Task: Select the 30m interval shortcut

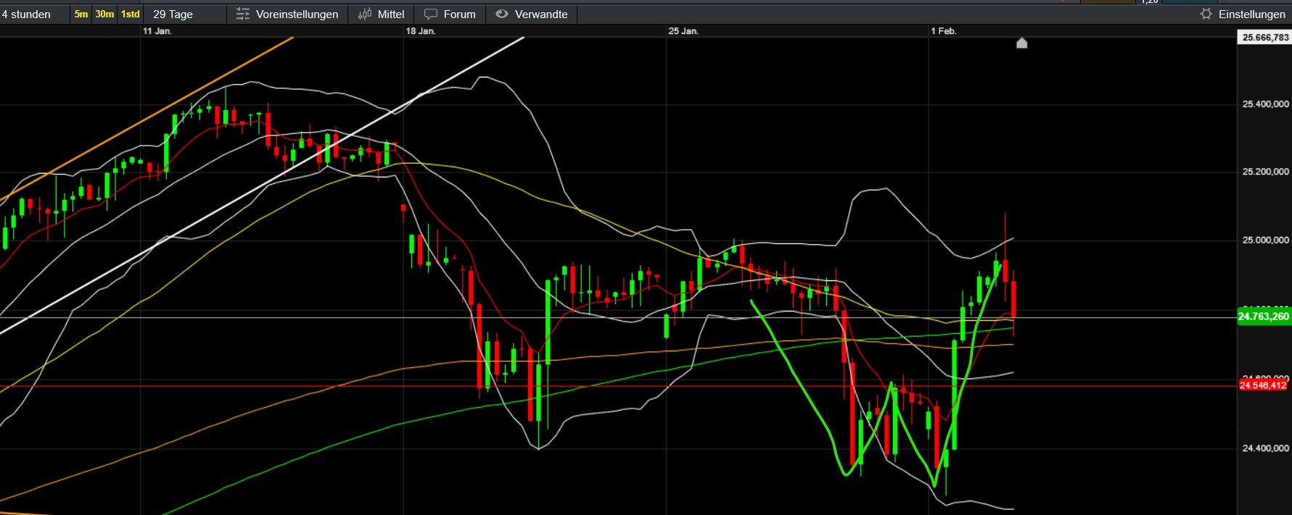Action: click(104, 14)
